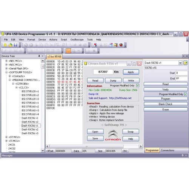
Task: Open the http://SoftDump.net support link
Action: click(120, 98)
